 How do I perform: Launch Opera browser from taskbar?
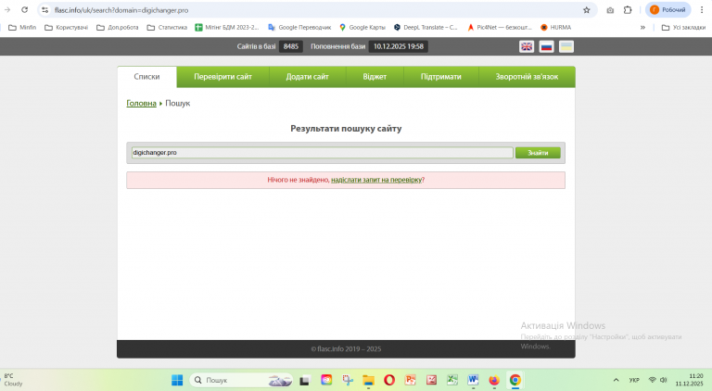(x=389, y=380)
